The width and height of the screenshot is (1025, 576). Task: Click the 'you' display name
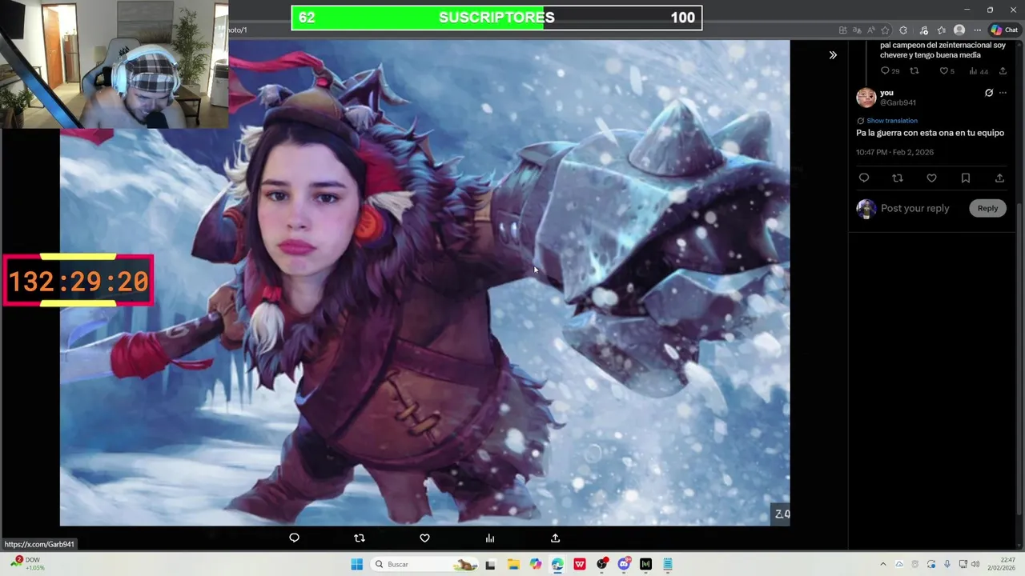click(x=886, y=93)
